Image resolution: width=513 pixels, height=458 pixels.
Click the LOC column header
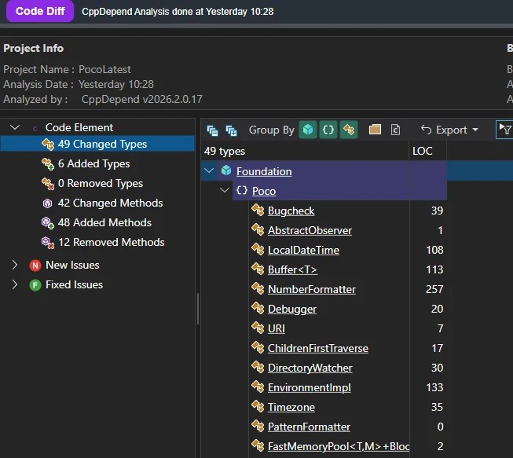point(427,151)
